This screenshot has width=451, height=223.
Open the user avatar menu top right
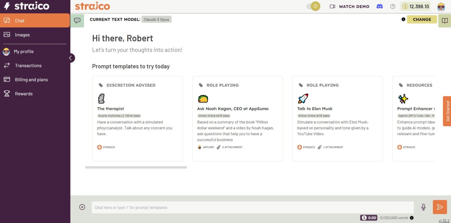(441, 6)
